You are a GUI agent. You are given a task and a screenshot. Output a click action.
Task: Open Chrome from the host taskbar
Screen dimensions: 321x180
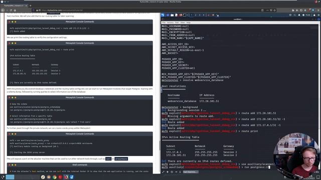(55, 177)
